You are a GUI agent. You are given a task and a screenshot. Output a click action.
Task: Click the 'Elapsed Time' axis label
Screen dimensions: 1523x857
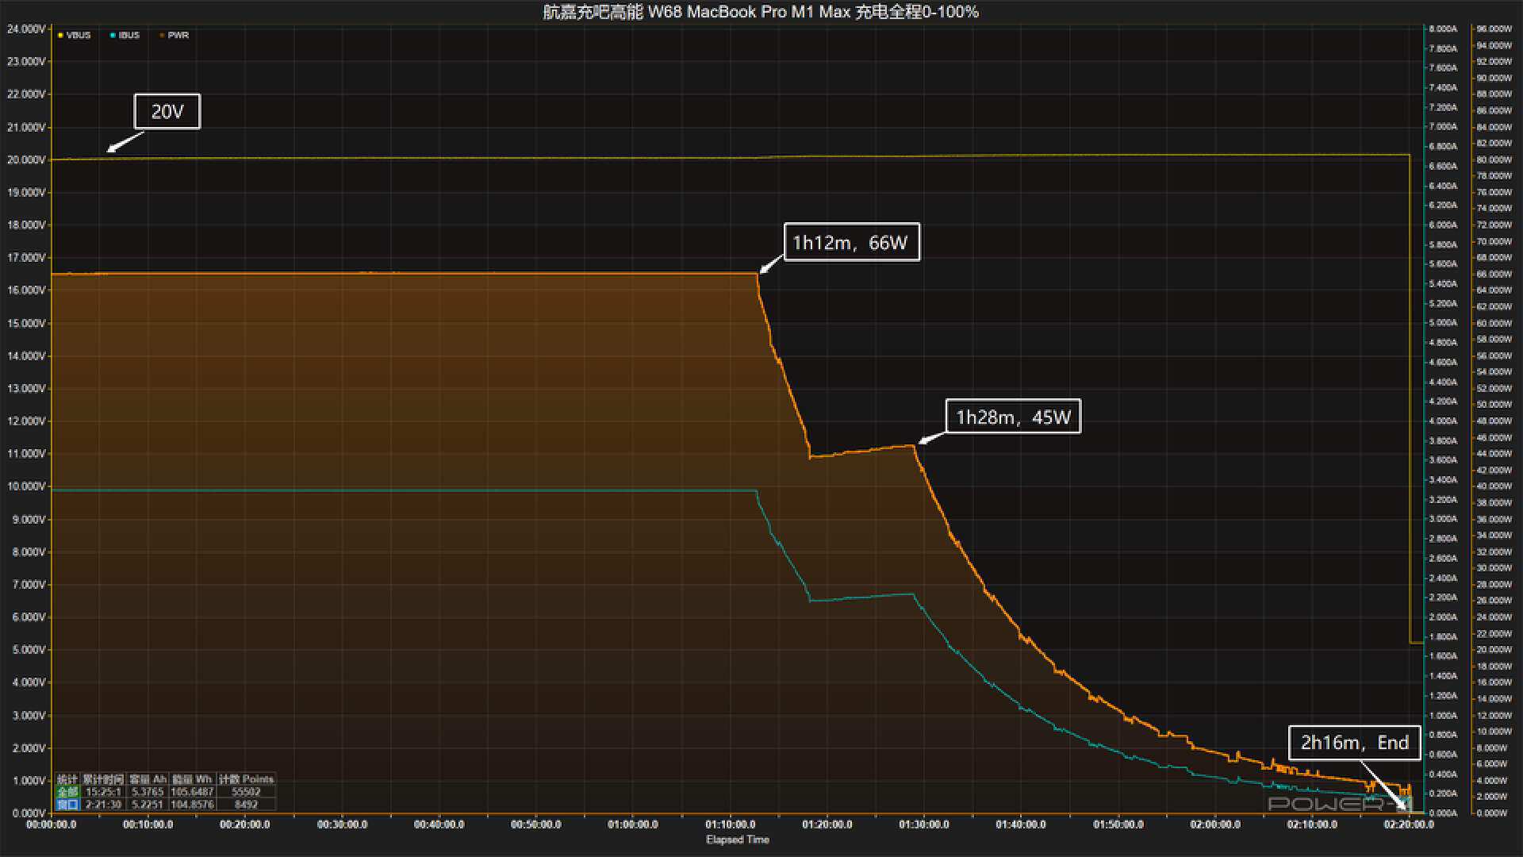[x=737, y=840]
